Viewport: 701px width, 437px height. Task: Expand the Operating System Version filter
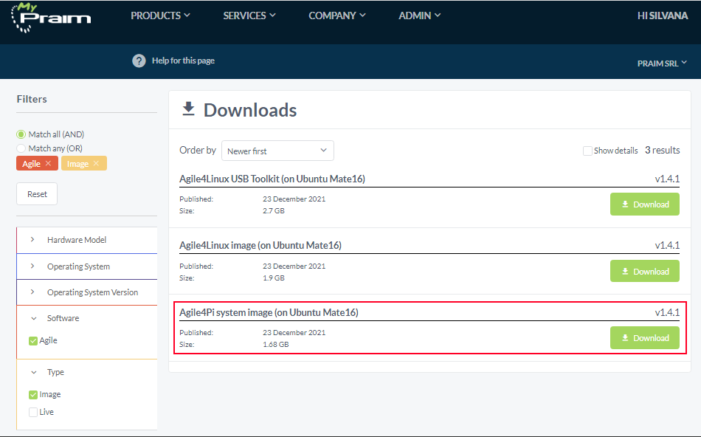point(87,292)
